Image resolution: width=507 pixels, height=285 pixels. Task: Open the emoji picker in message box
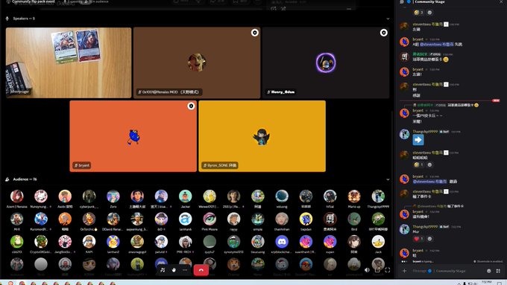click(489, 271)
